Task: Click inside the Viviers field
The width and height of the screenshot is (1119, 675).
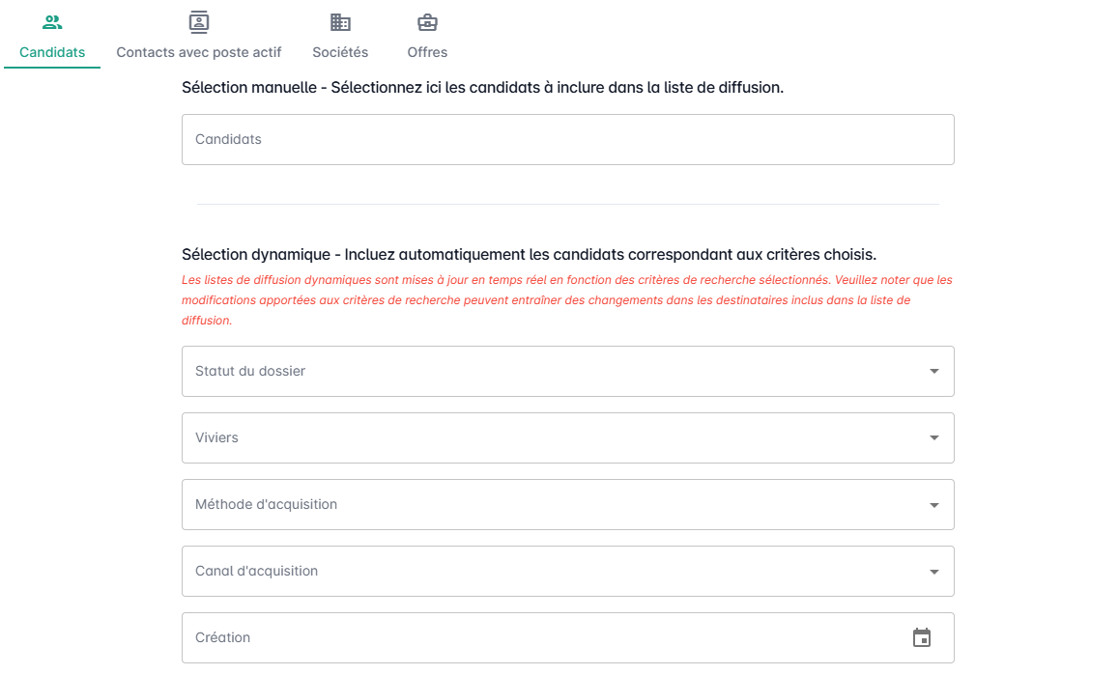Action: point(541,438)
